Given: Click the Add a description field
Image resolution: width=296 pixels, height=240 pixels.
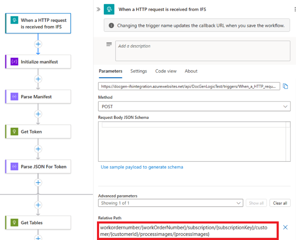Looking at the screenshot, I should [x=202, y=51].
